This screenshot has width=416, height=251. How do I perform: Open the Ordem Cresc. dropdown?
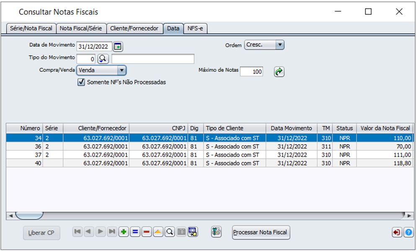[264, 45]
